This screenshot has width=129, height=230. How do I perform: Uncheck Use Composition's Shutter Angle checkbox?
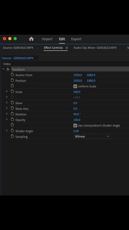(x=75, y=125)
